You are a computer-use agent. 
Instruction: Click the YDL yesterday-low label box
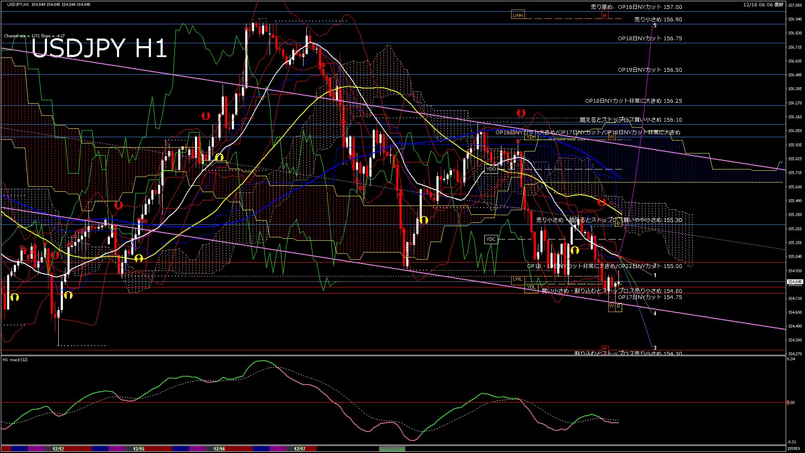point(531,287)
